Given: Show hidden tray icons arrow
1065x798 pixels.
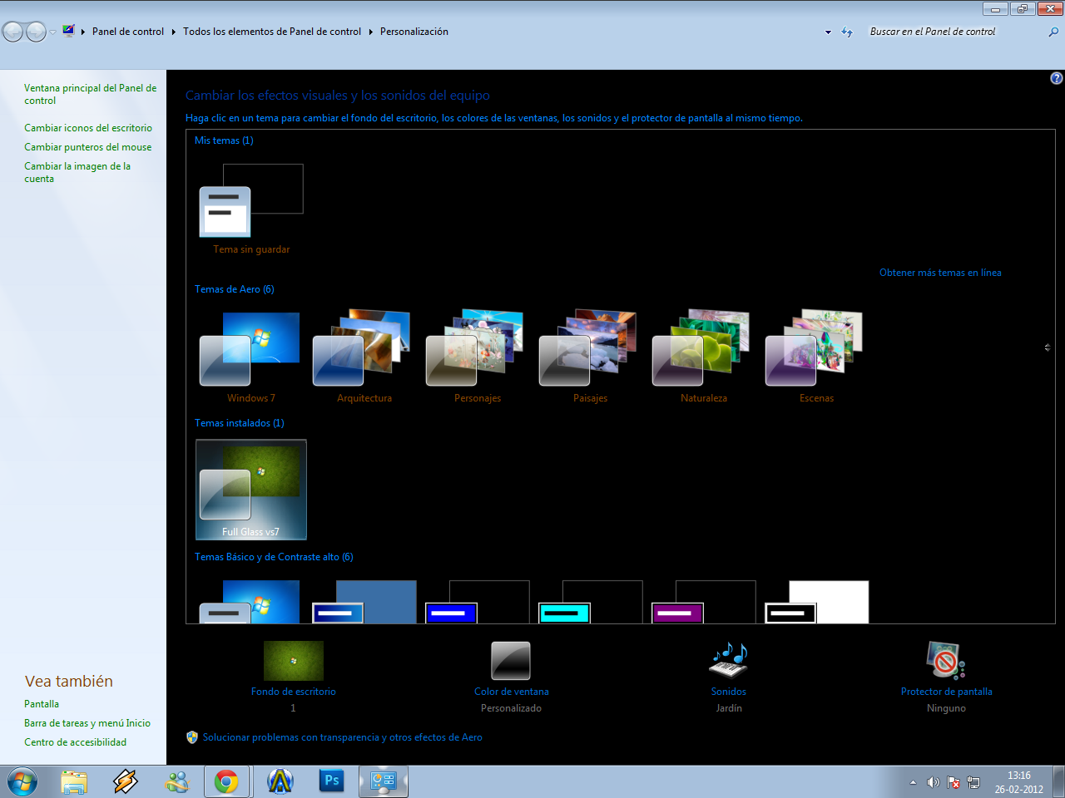Looking at the screenshot, I should pyautogui.click(x=913, y=782).
